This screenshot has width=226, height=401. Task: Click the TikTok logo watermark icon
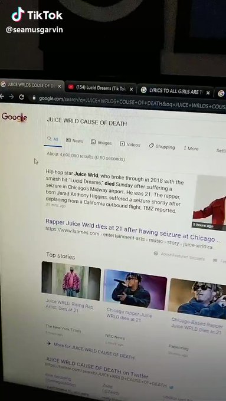[x=18, y=15]
